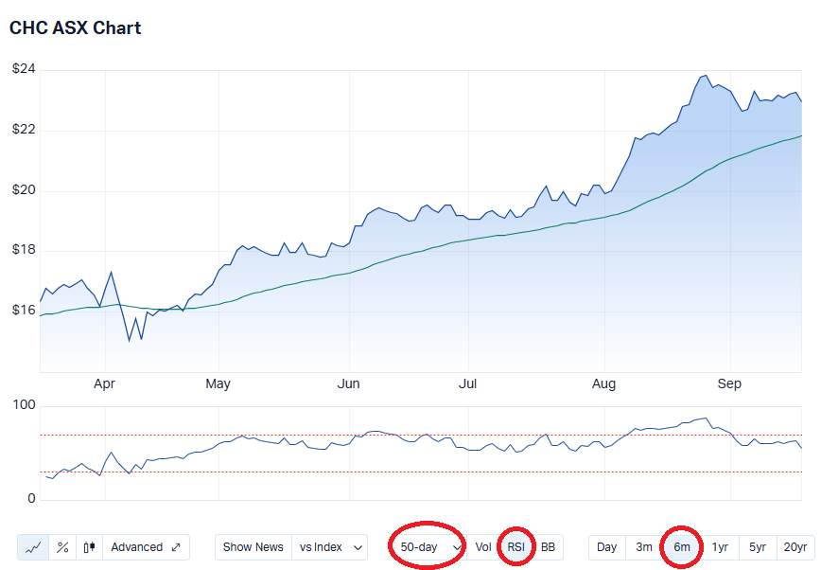Toggle the Vol volume indicator
The width and height of the screenshot is (821, 570).
pyautogui.click(x=483, y=547)
